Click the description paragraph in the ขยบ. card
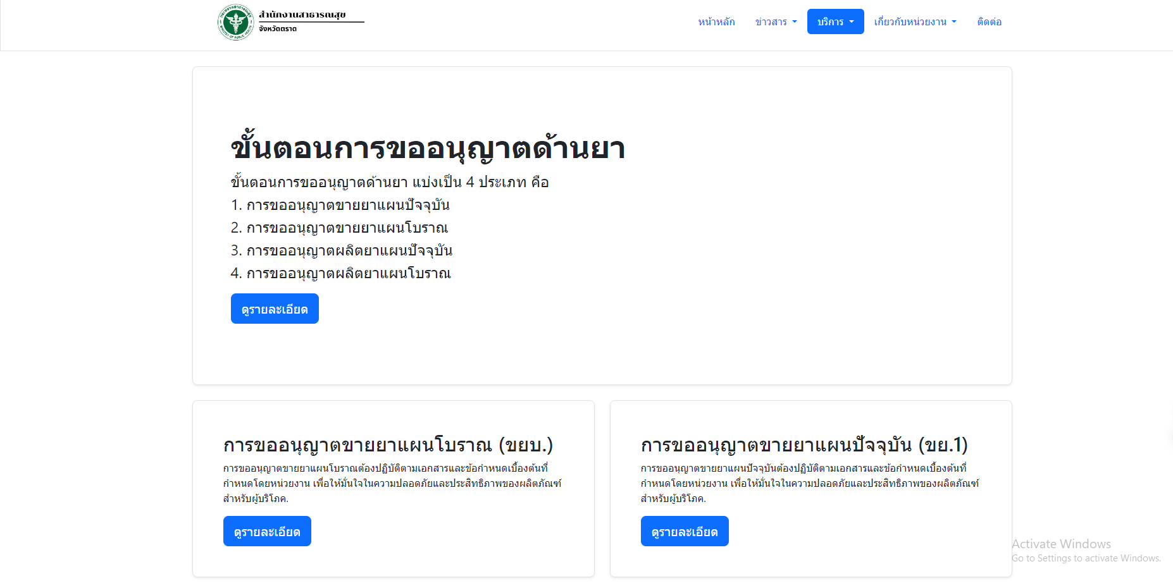The image size is (1173, 588). (392, 484)
